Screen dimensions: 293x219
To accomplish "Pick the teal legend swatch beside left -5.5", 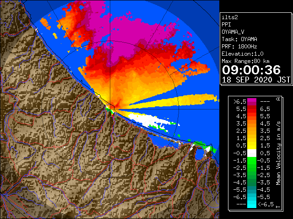I will tap(252, 190).
